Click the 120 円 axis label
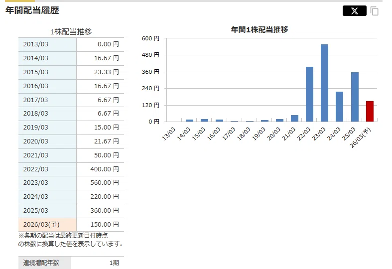Viewport: 392px width, 269px height. pos(150,105)
